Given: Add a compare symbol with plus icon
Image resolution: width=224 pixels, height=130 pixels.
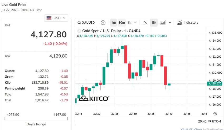Looking at the screenshot, I should pyautogui.click(x=103, y=23).
